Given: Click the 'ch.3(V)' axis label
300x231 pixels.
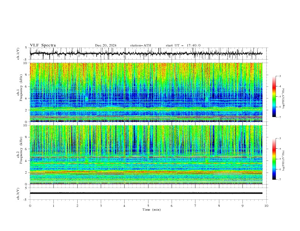Looking at the screenshot, I should click(x=18, y=194).
